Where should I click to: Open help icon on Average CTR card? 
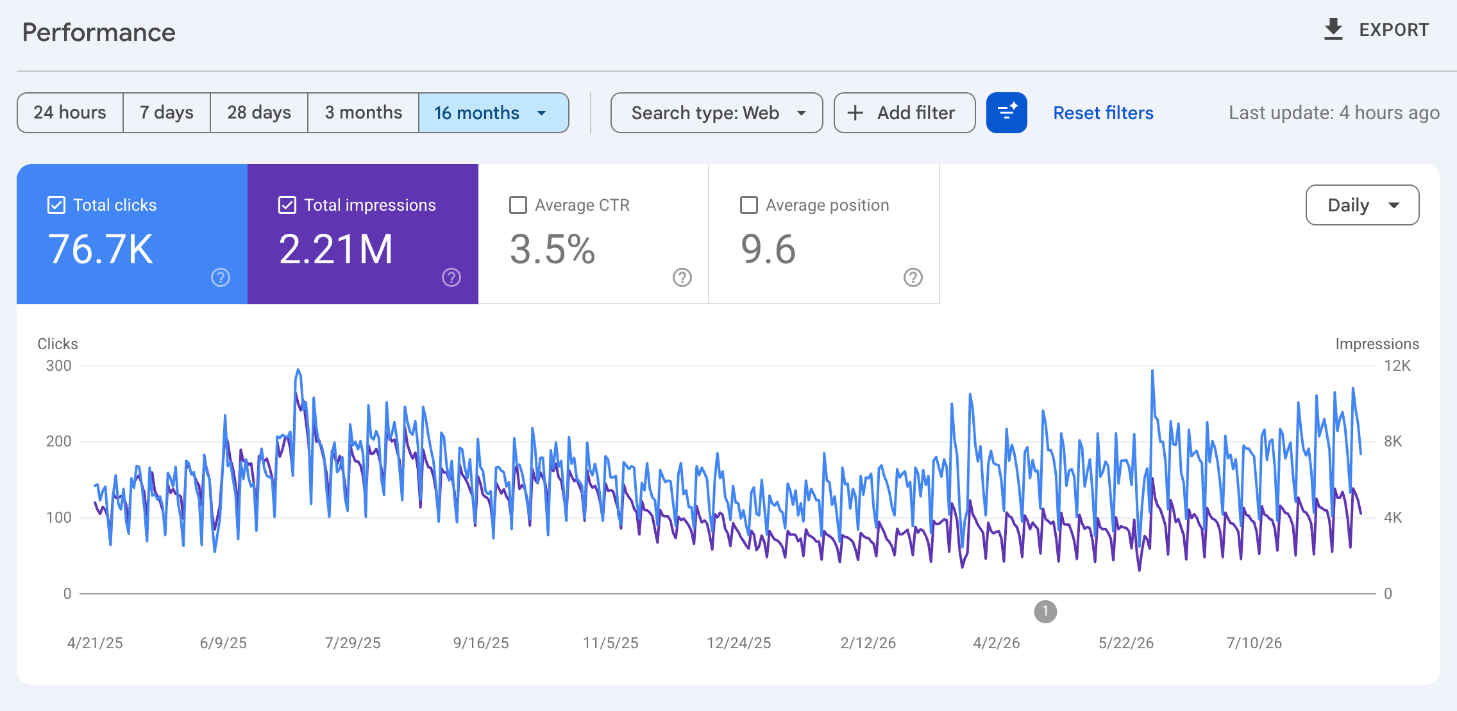tap(682, 277)
